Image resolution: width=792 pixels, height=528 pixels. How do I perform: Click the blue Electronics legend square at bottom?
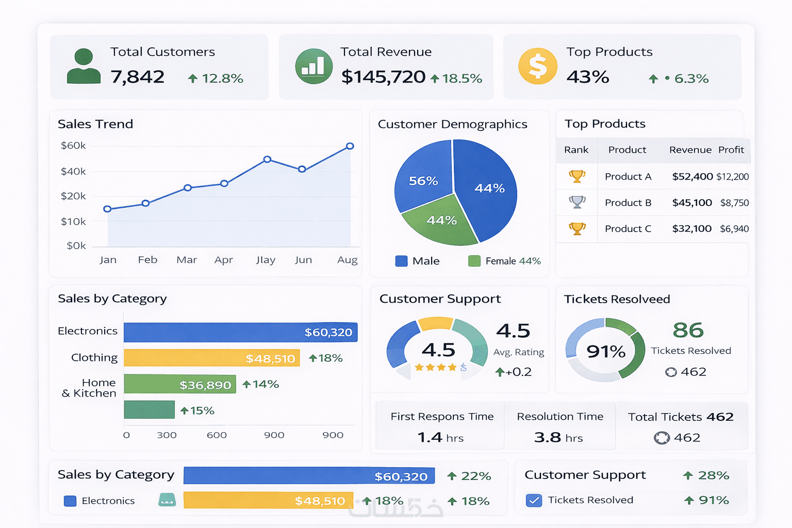coord(70,501)
